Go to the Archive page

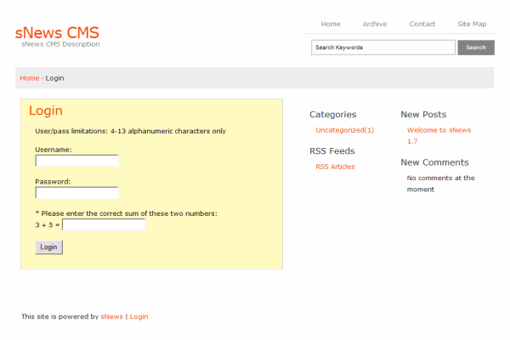click(374, 24)
